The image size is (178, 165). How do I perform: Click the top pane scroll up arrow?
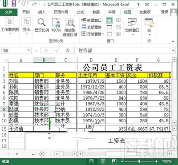tap(174, 60)
